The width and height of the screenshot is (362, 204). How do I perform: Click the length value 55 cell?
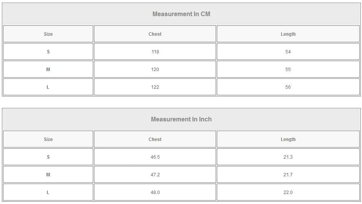click(288, 70)
